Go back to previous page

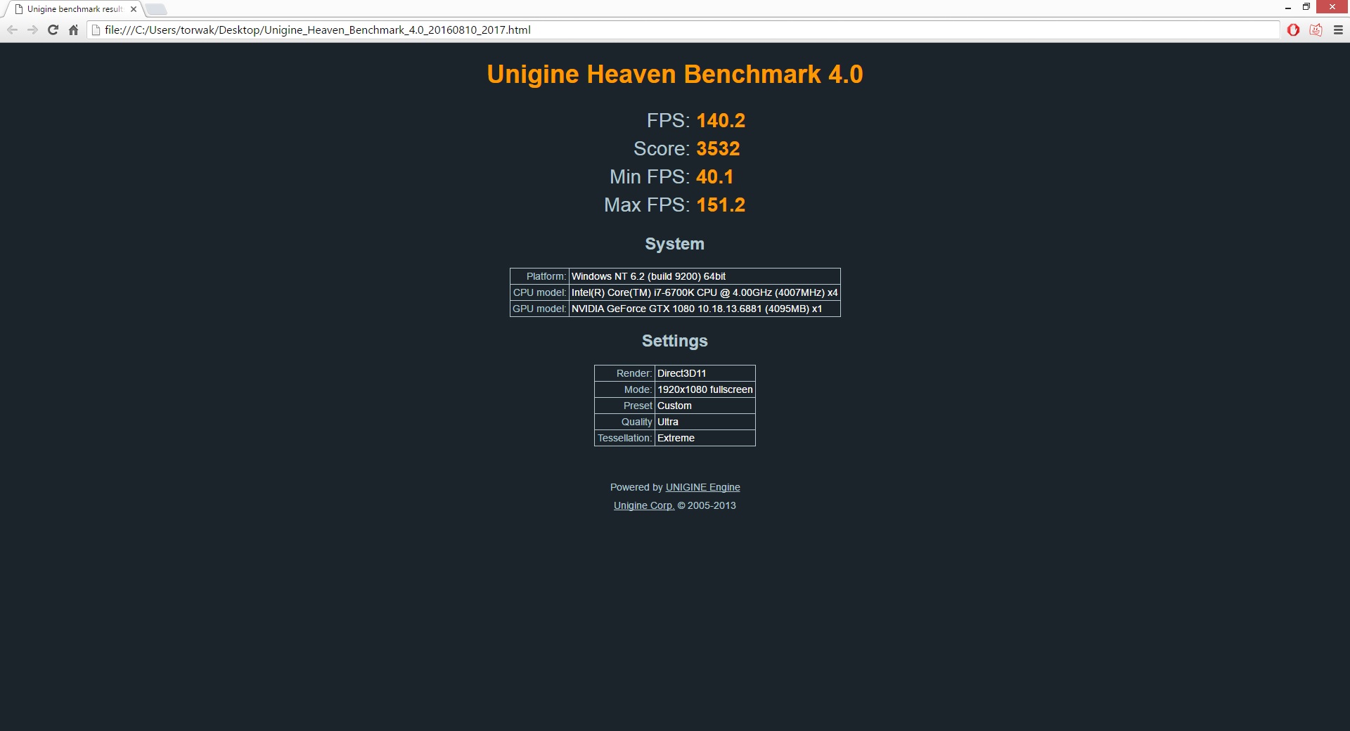click(12, 30)
